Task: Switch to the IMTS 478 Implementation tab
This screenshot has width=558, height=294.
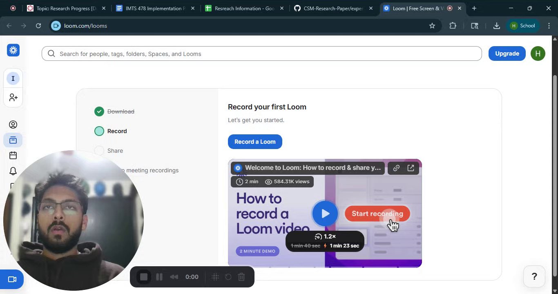Action: (155, 8)
